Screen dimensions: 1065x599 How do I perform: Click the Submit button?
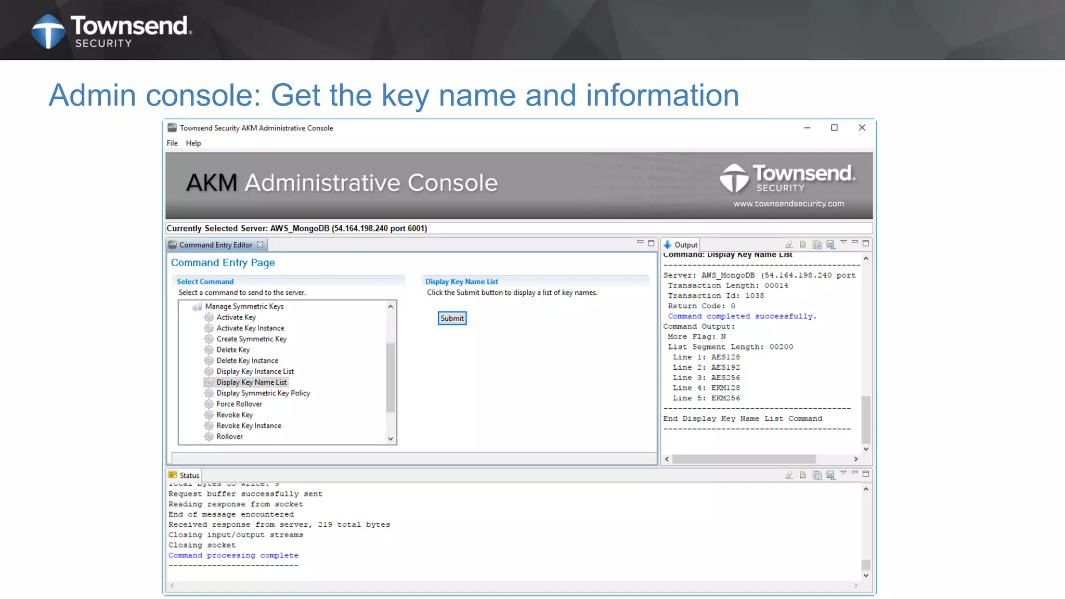(x=452, y=318)
